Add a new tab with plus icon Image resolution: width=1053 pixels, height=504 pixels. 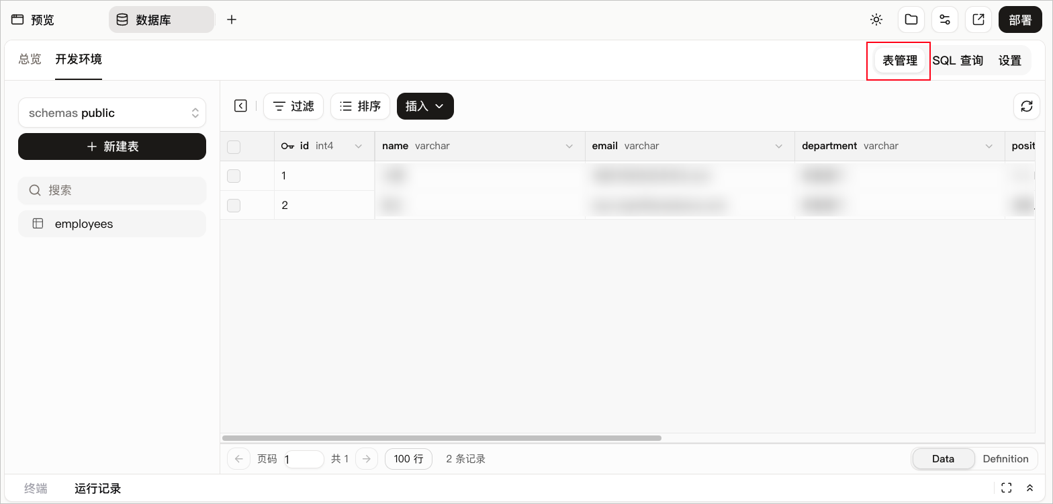(232, 19)
